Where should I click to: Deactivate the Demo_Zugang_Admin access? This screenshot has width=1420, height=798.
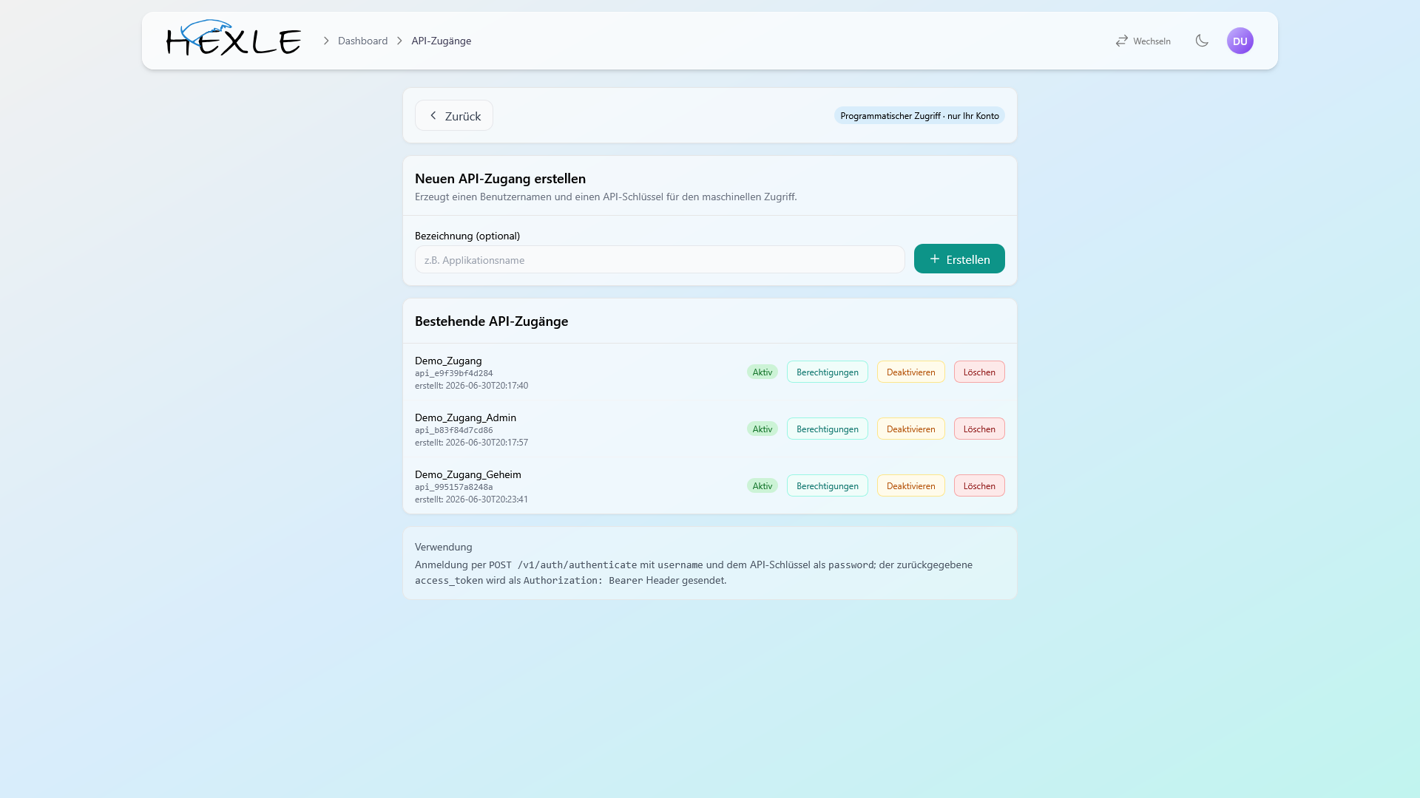[x=911, y=429]
